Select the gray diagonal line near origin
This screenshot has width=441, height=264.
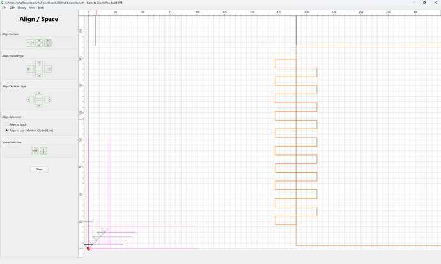[x=98, y=238]
